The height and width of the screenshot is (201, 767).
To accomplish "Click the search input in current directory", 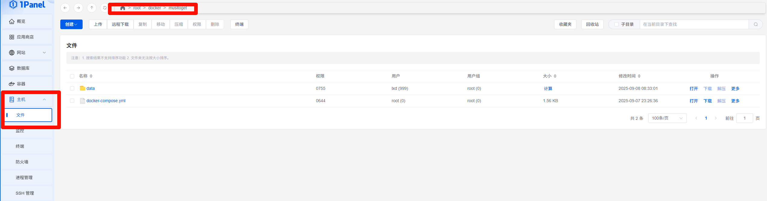I will [693, 24].
